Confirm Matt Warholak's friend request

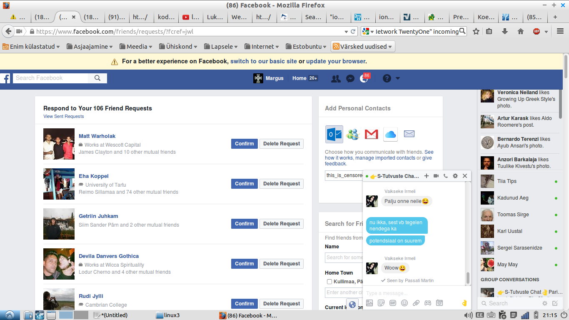(x=245, y=144)
